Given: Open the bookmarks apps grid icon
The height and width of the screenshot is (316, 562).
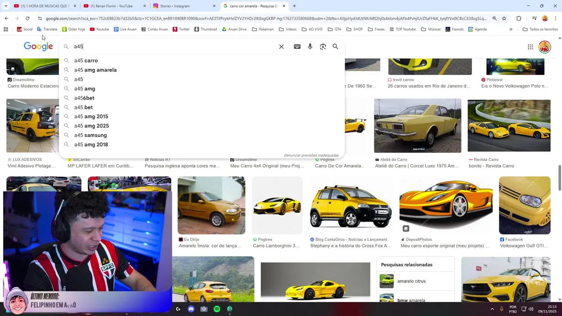Looking at the screenshot, I should tap(6, 29).
